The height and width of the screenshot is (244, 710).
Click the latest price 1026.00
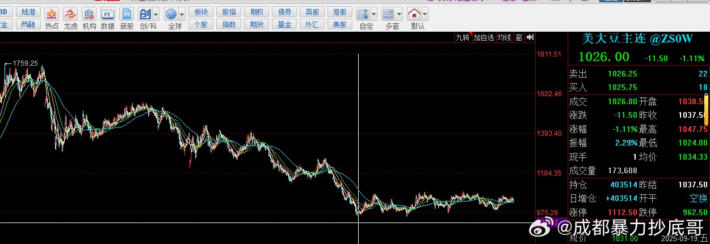[604, 57]
